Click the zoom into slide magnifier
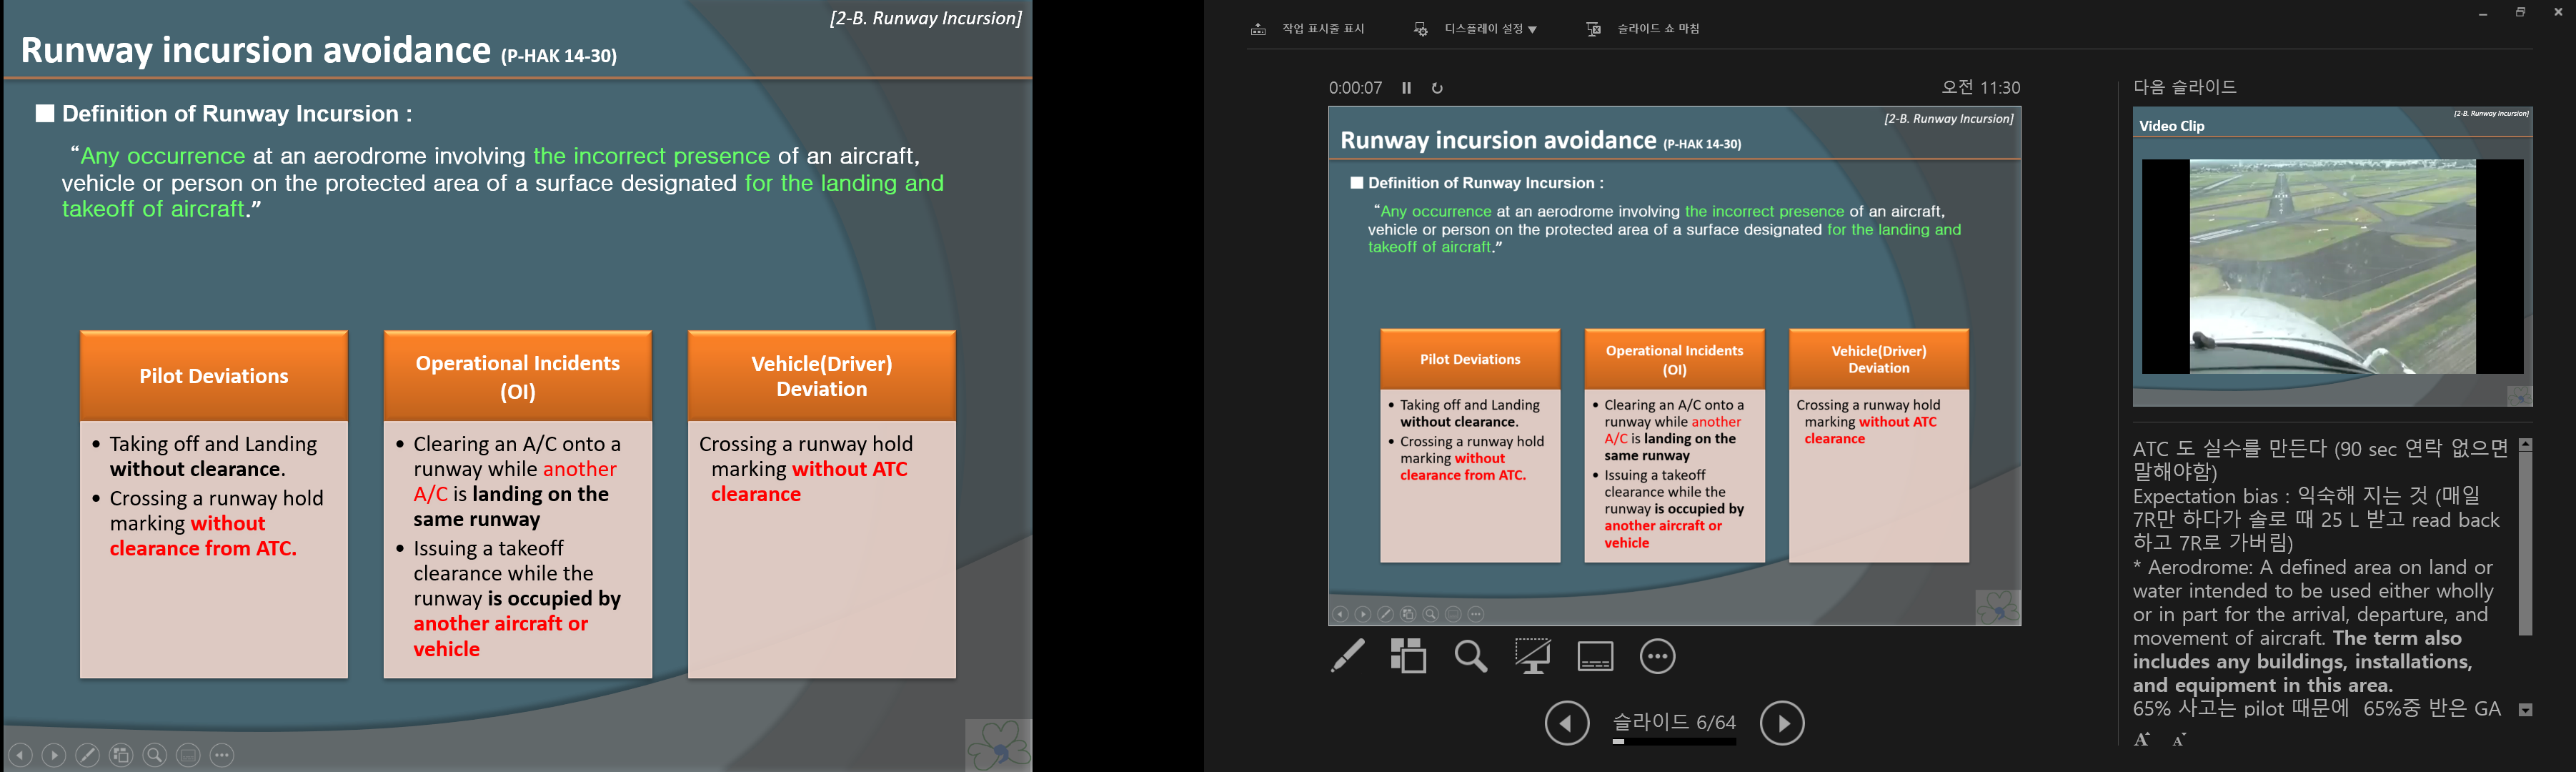Screen dimensions: 2576x772 coord(1470,656)
